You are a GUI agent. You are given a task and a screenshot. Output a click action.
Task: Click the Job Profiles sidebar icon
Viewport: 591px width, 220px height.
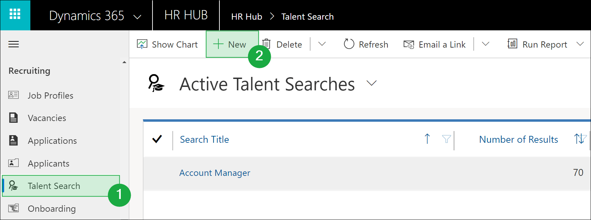(13, 95)
